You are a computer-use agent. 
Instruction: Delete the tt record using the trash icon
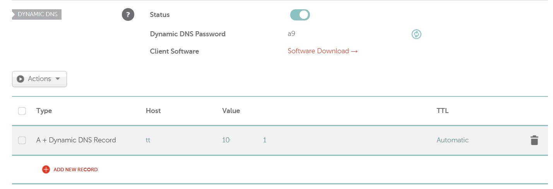click(x=534, y=140)
